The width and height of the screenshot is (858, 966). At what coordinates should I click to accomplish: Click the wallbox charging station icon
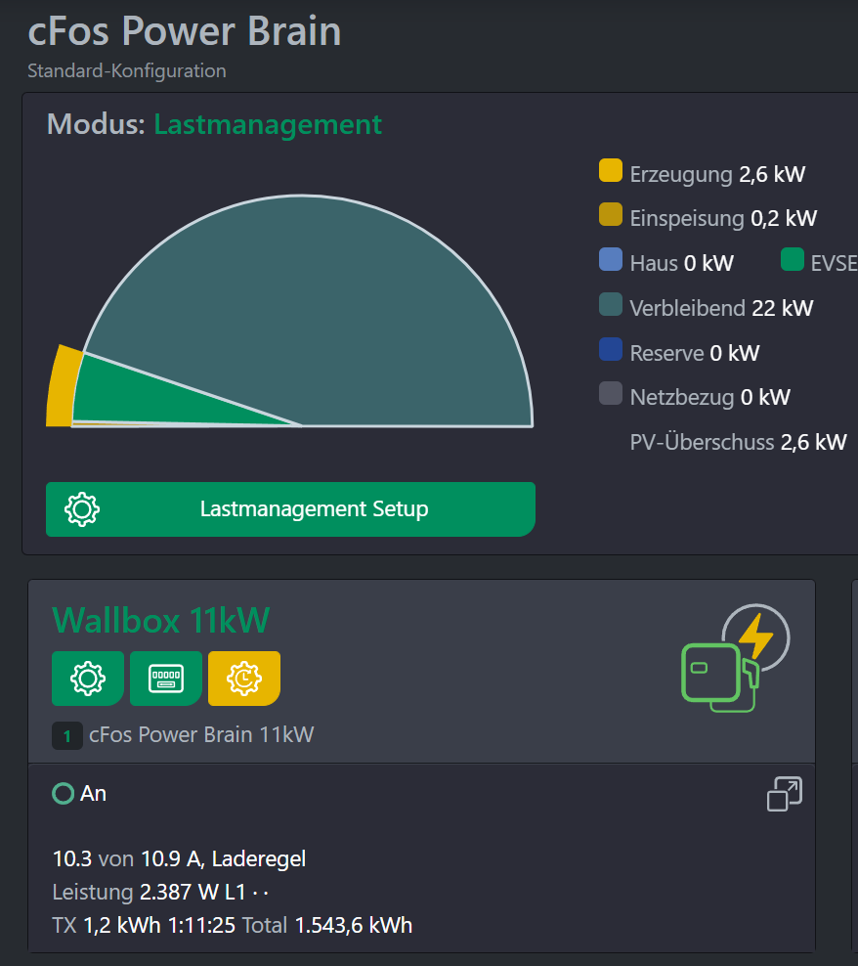(x=736, y=658)
